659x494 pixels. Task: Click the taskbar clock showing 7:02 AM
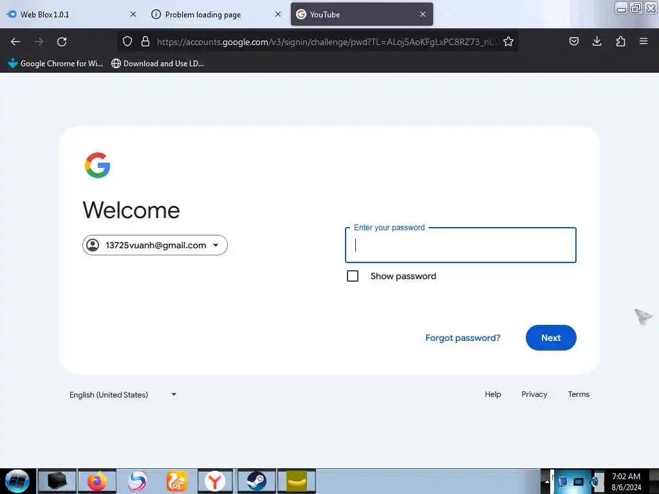point(626,482)
